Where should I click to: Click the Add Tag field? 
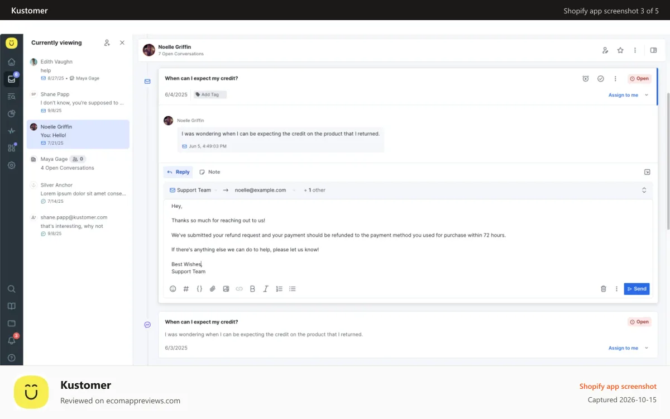tap(210, 94)
